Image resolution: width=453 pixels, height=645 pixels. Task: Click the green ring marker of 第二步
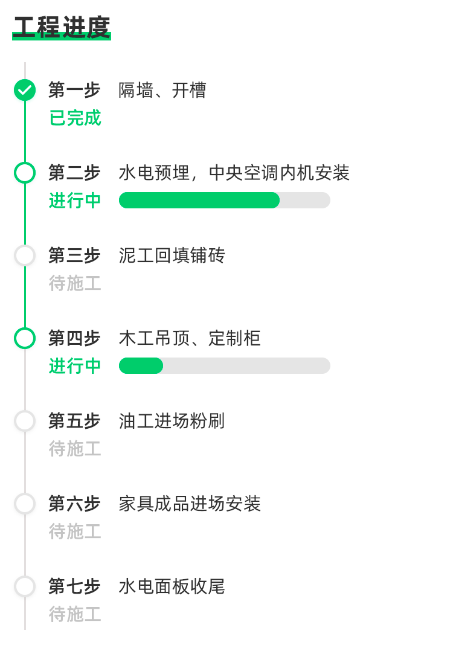coord(25,173)
